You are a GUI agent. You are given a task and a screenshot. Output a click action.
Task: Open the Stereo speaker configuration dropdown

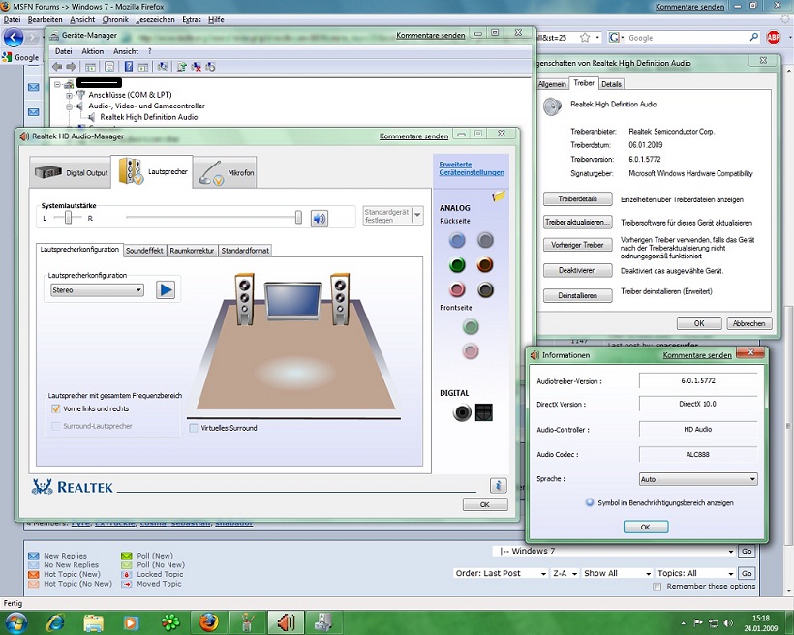(x=97, y=290)
